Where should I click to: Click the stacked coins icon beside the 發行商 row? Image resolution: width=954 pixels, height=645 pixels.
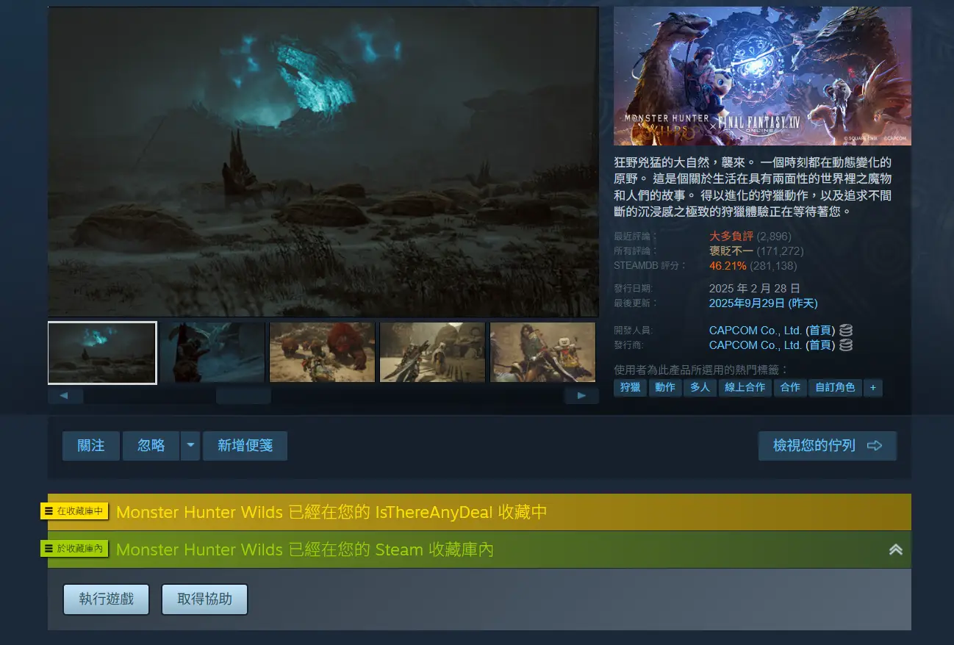pos(845,345)
